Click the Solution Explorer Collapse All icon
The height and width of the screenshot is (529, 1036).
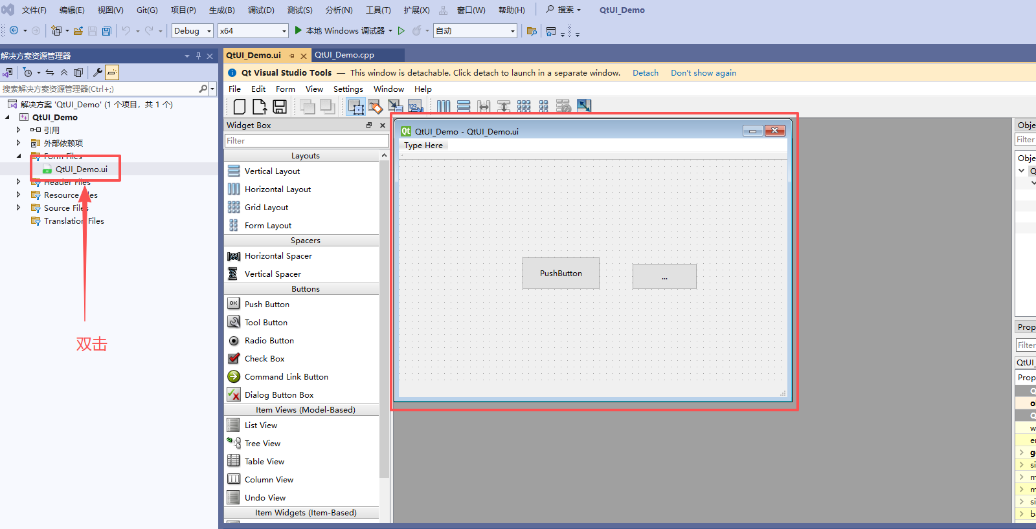(x=64, y=72)
